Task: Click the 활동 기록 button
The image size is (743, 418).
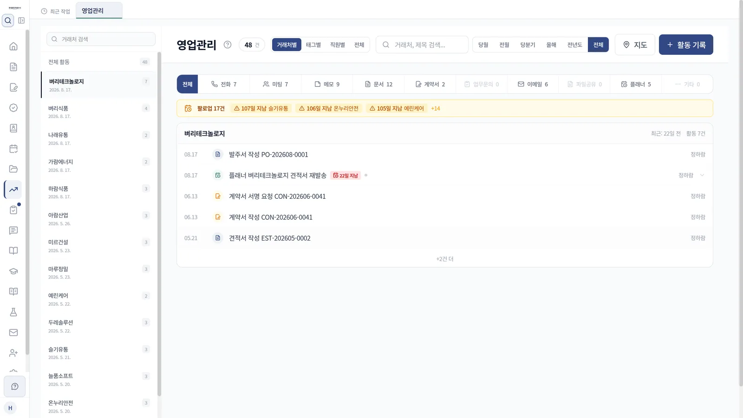Action: coord(686,45)
